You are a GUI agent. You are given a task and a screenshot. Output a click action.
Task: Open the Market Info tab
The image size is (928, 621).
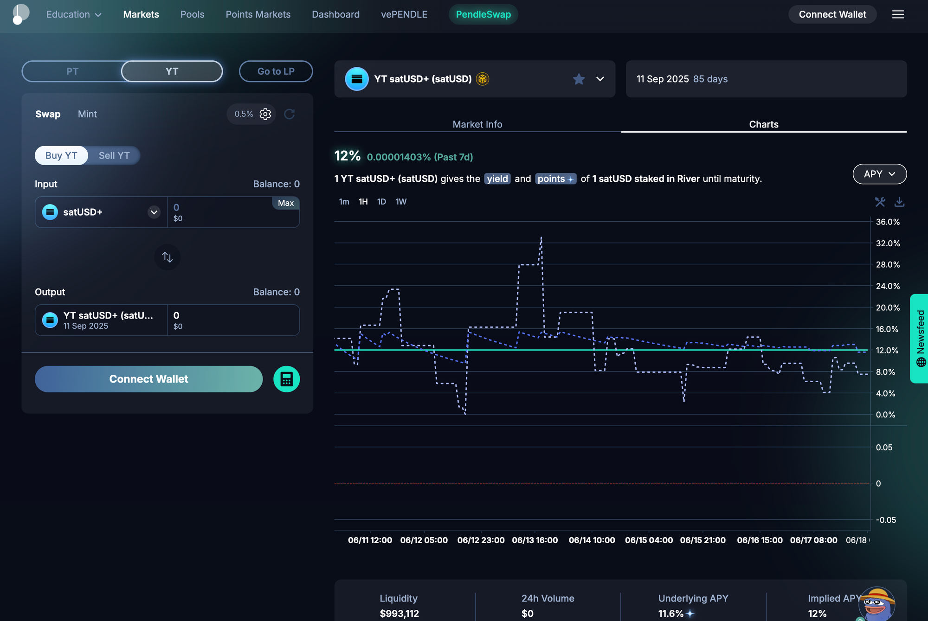[x=477, y=124]
